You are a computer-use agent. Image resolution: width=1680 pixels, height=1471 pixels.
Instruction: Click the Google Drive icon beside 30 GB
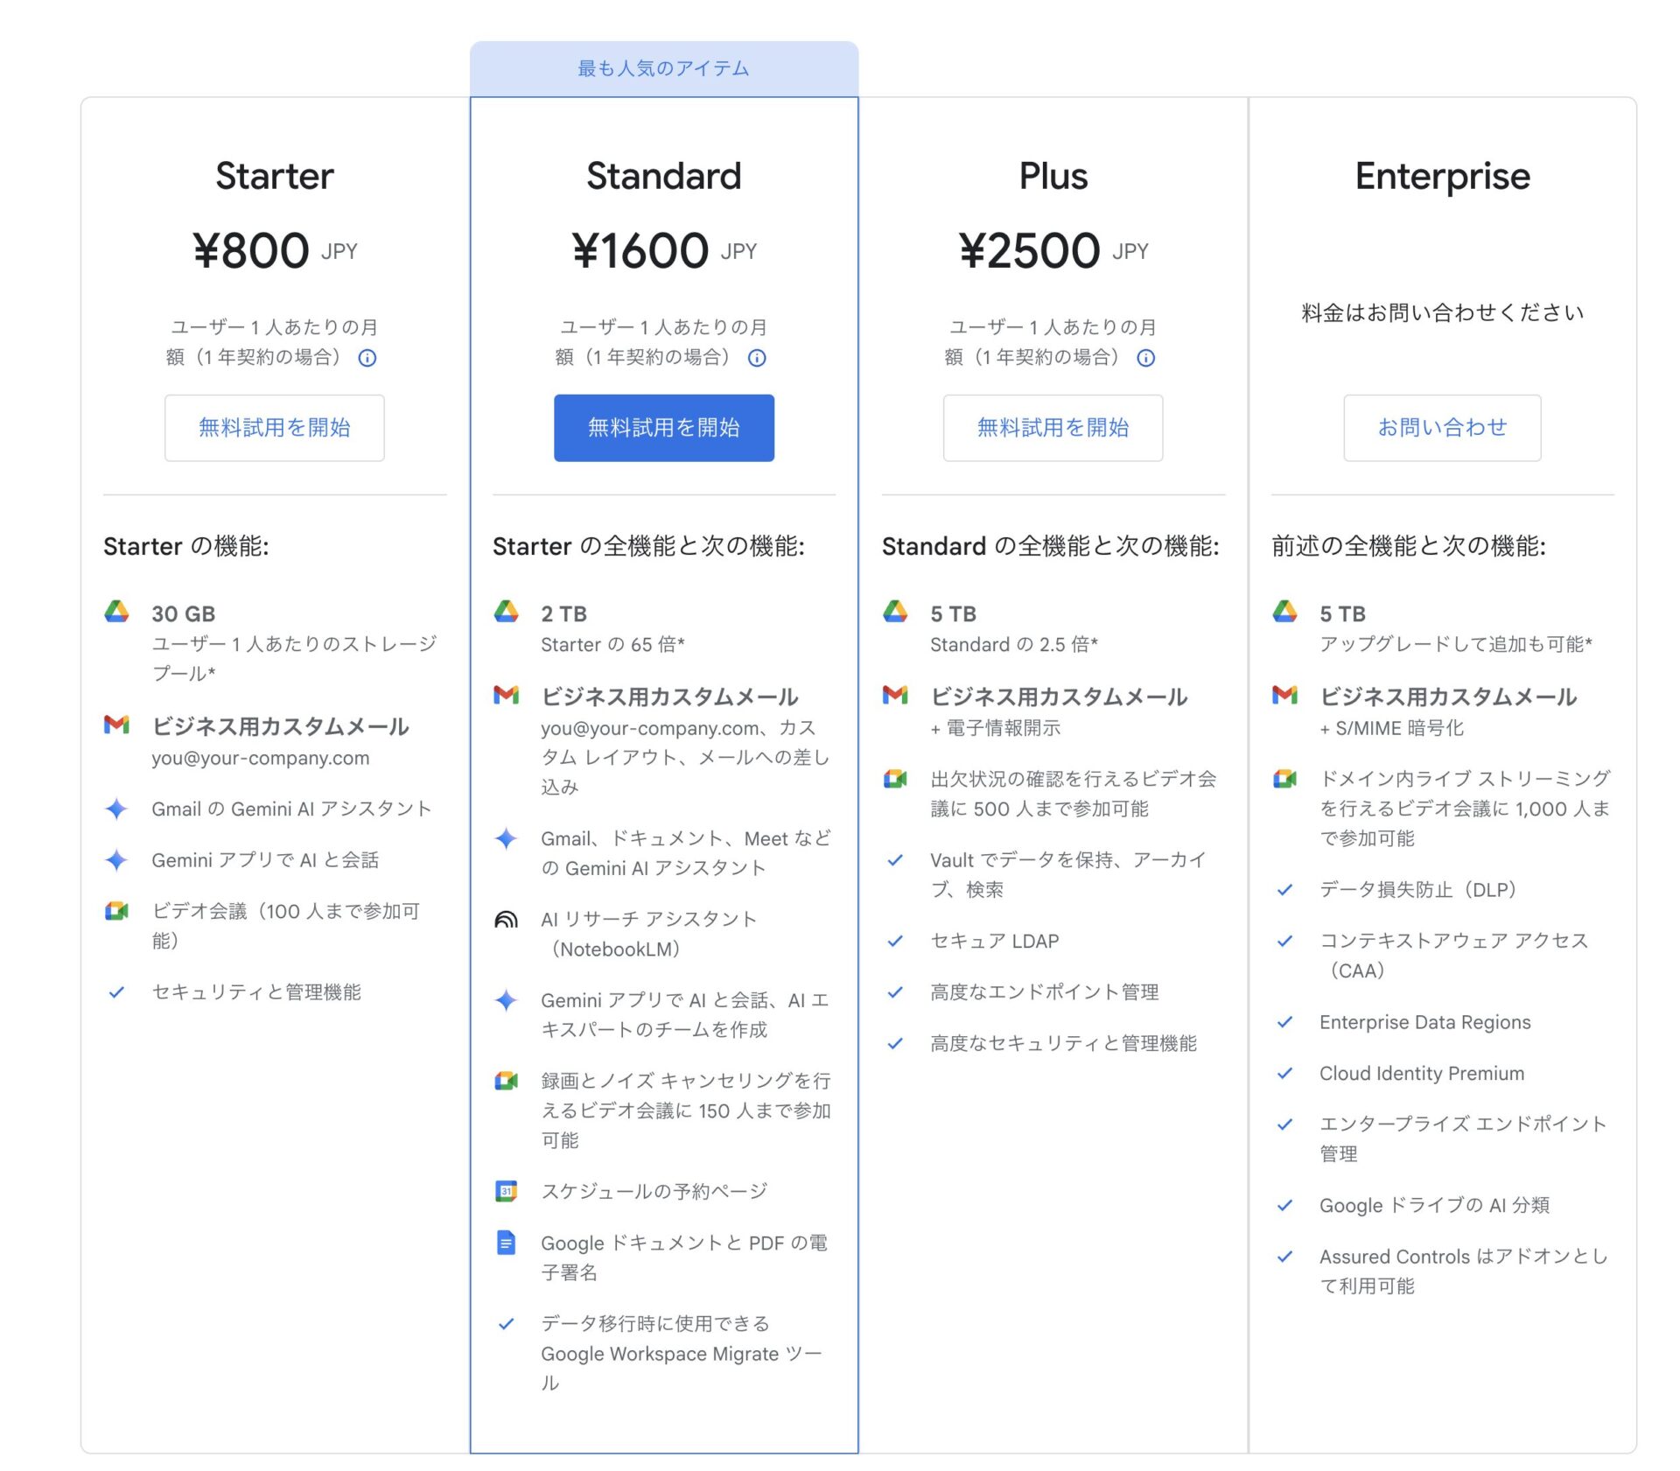[116, 611]
